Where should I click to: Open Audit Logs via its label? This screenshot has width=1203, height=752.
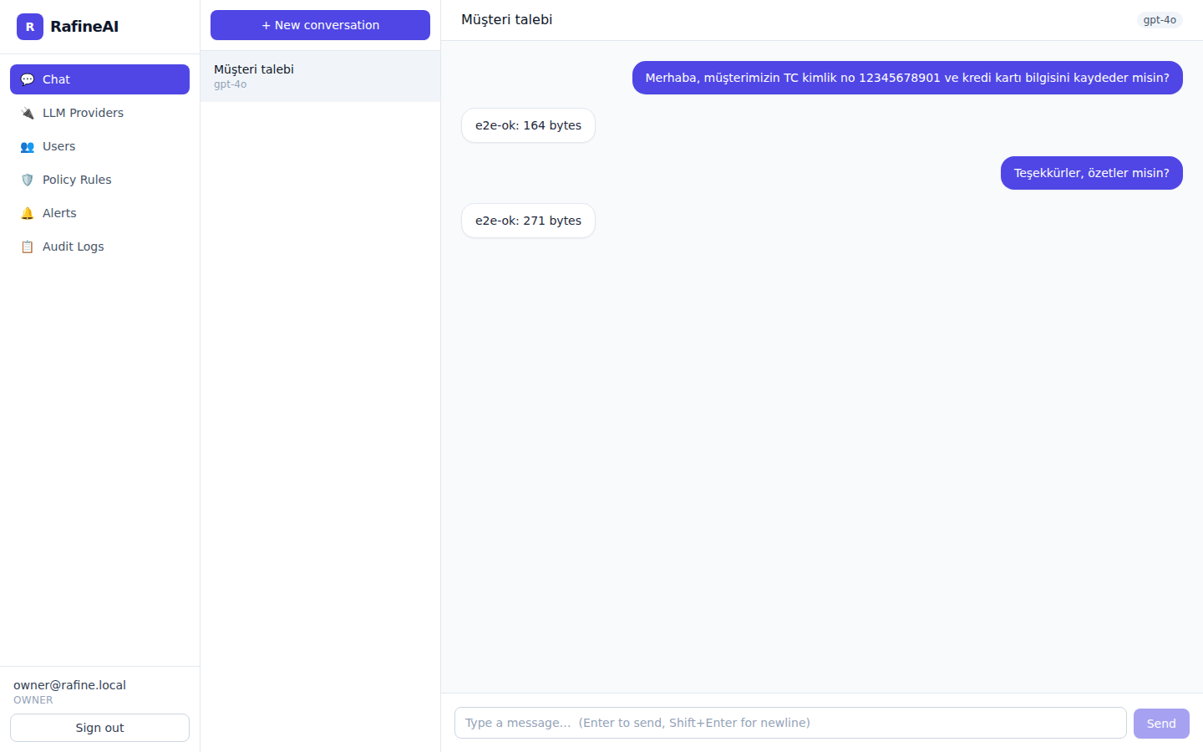(74, 246)
